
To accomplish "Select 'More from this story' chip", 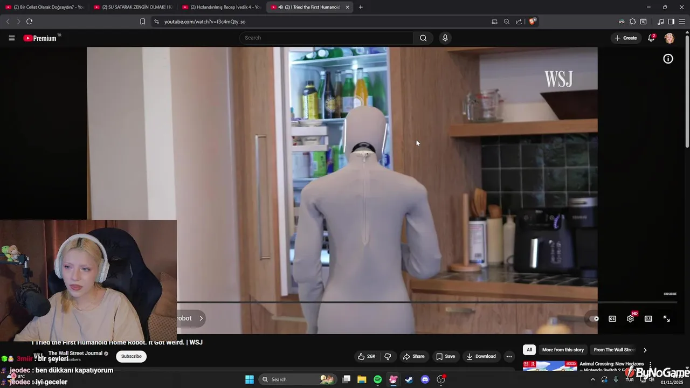I will pos(563,350).
